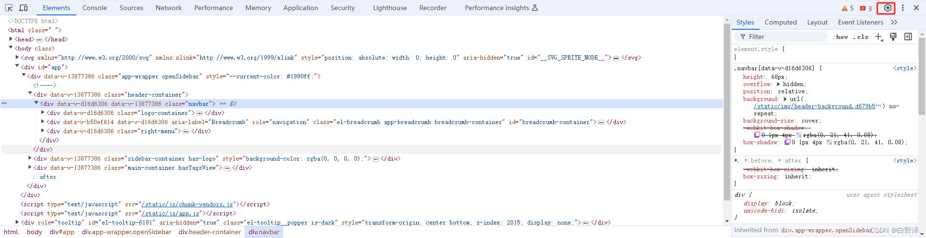Expand the main-container hasTagsView div
Image resolution: width=926 pixels, height=238 pixels.
[30, 167]
